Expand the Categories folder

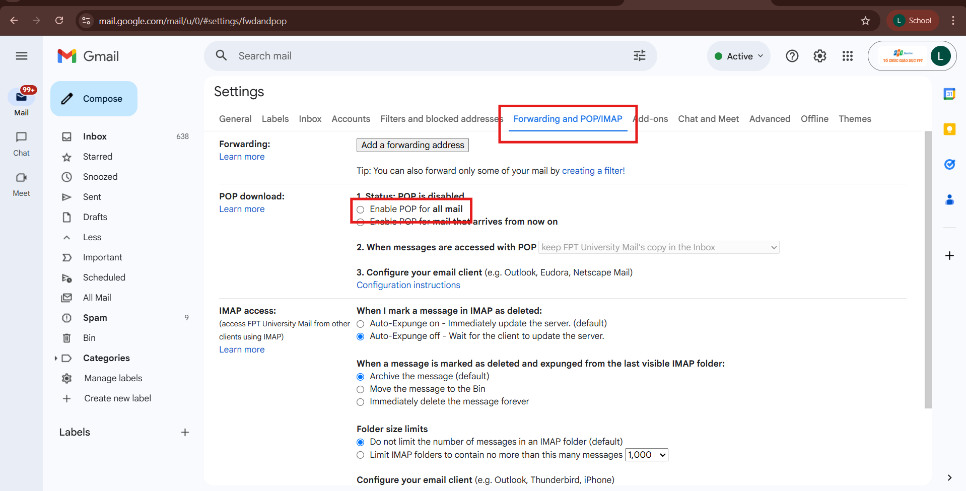56,358
